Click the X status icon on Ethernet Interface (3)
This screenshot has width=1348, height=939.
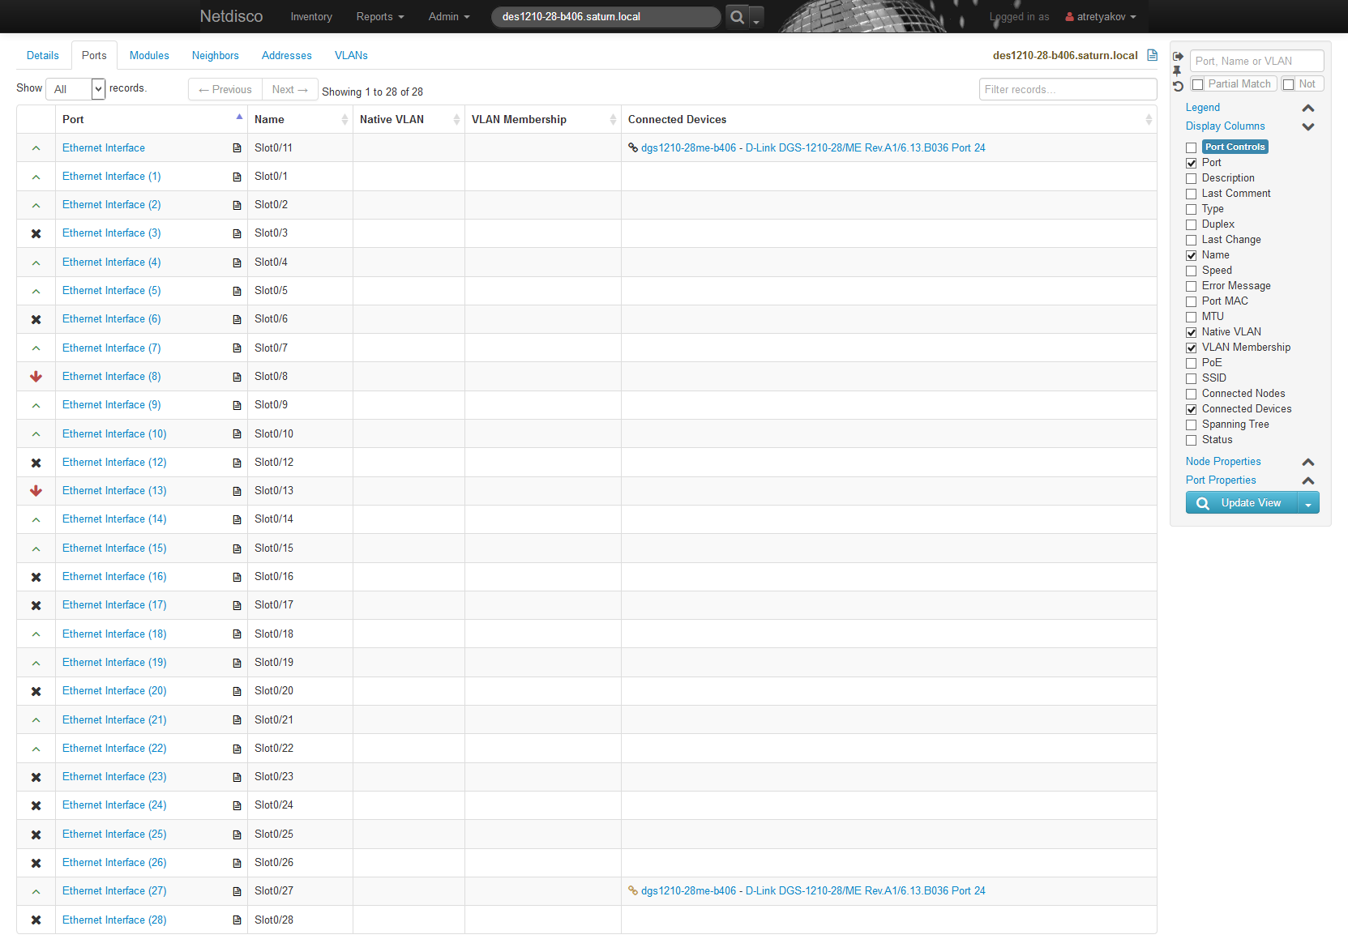[x=36, y=233]
